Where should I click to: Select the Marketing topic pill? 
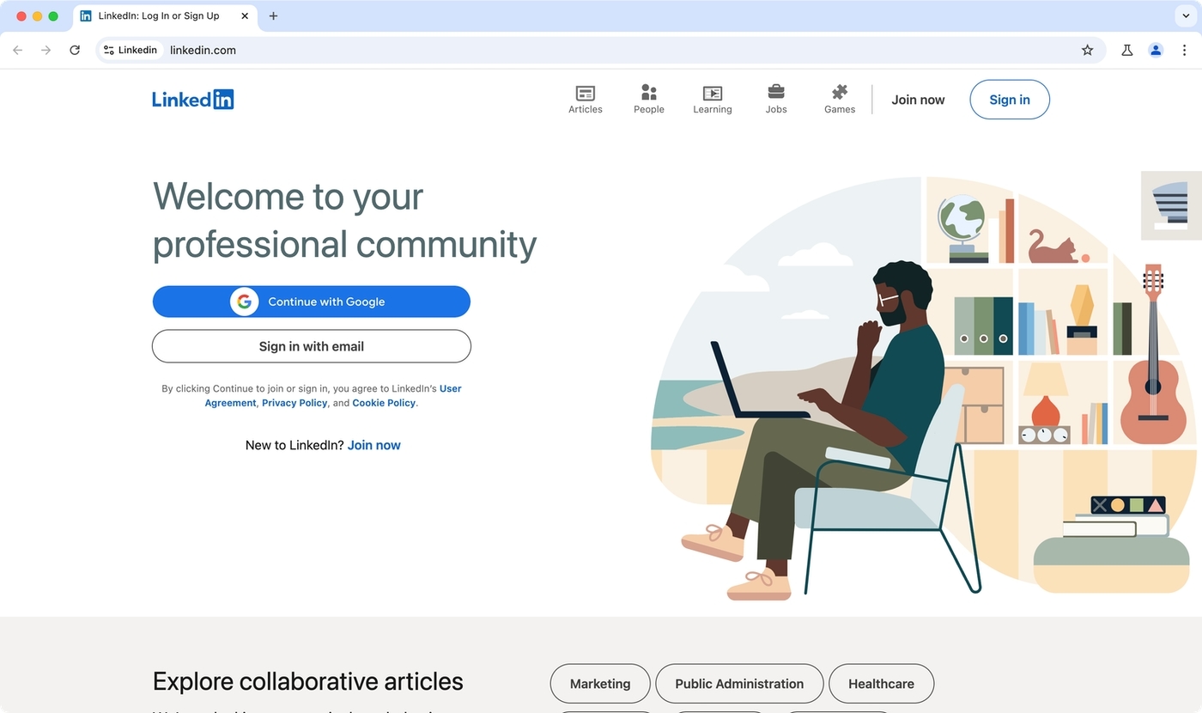pos(600,684)
